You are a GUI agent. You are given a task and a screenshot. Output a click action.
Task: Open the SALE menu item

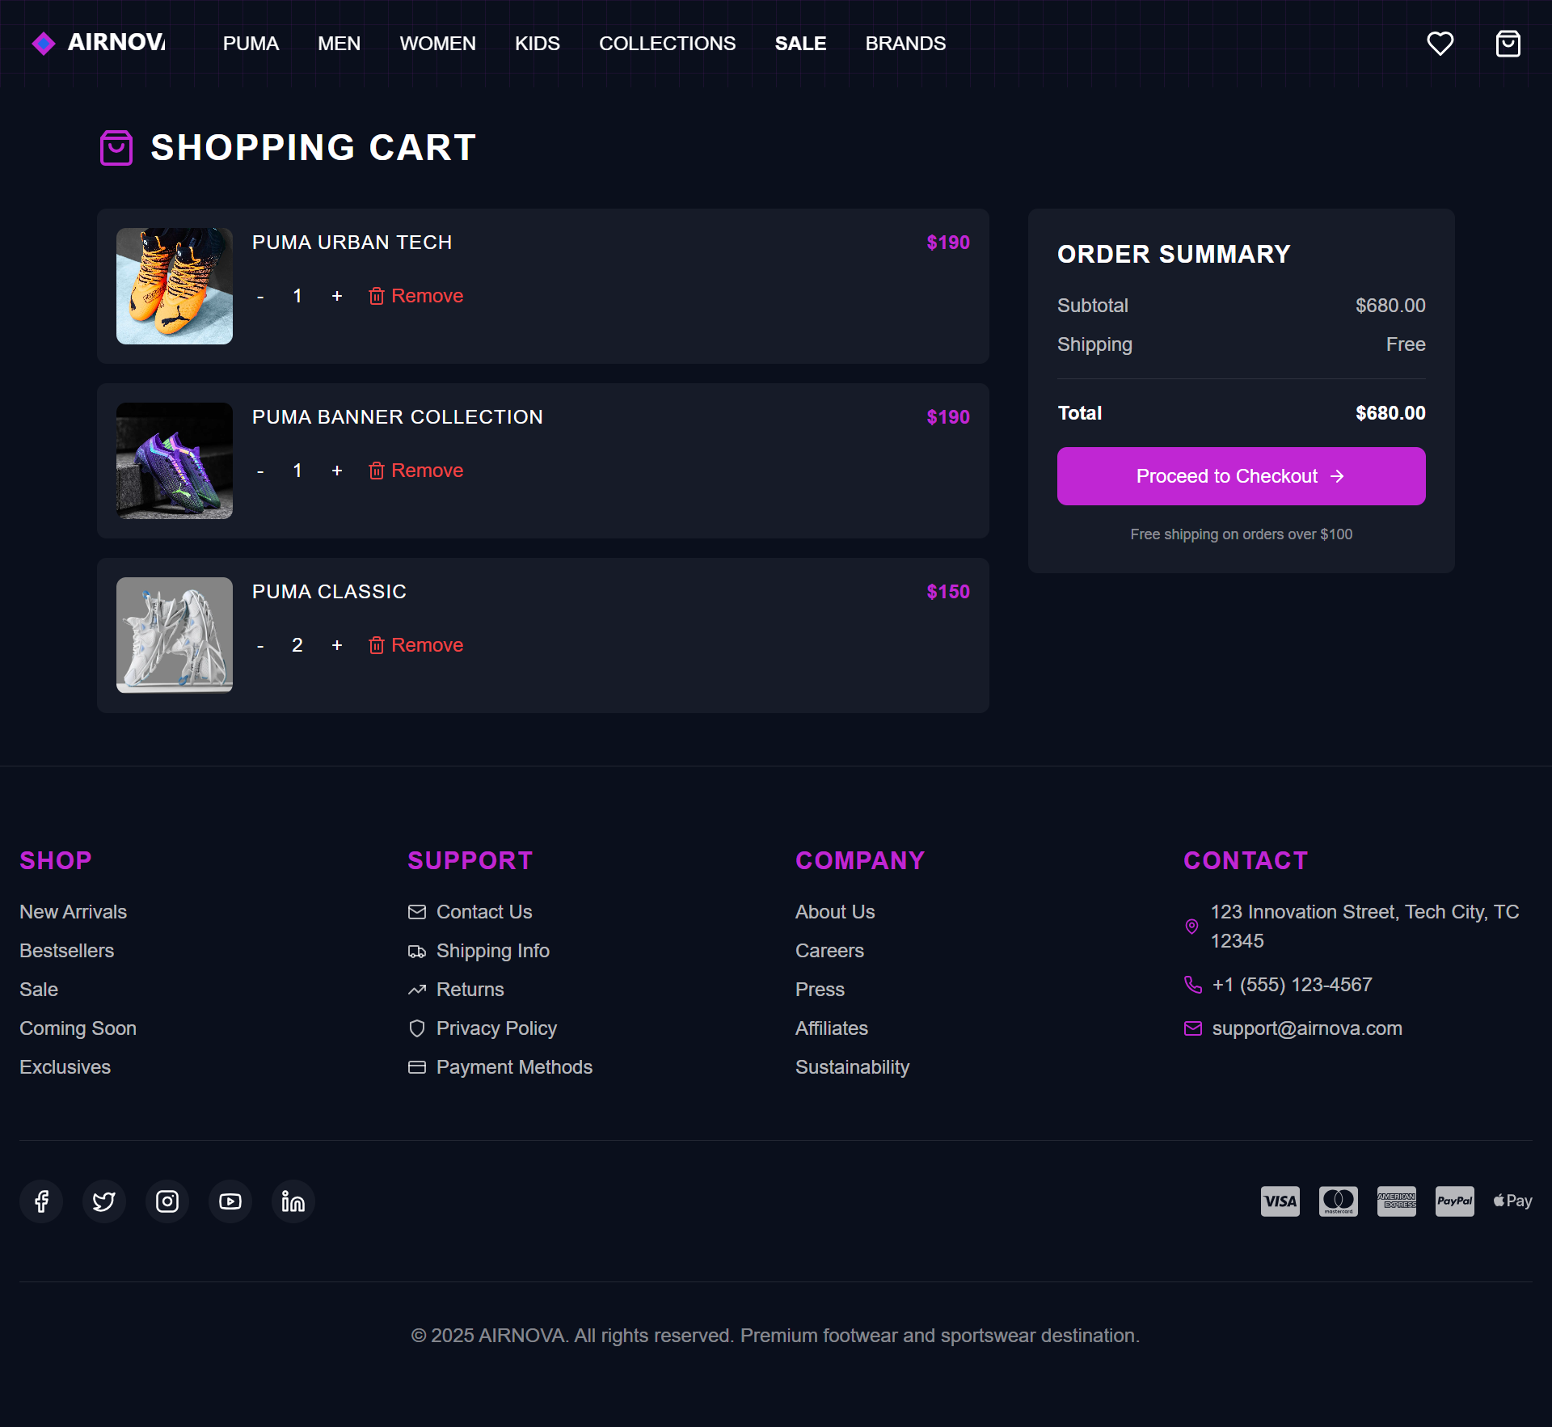click(800, 44)
